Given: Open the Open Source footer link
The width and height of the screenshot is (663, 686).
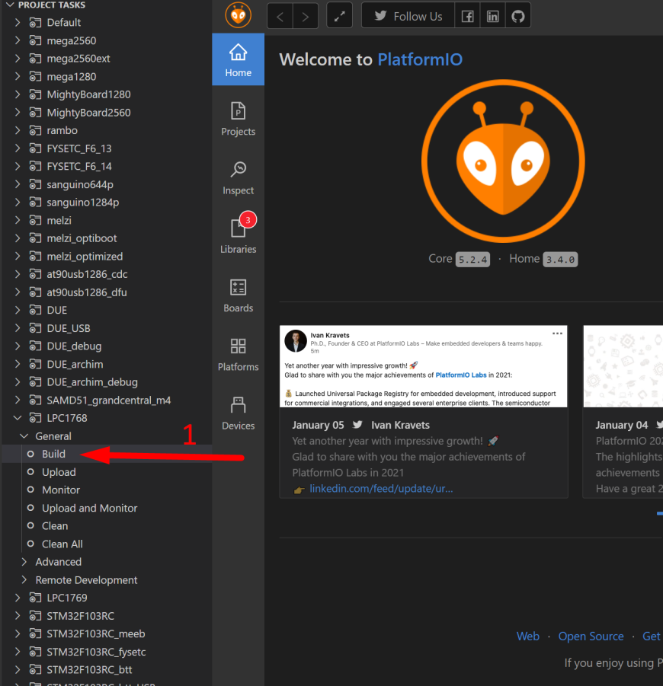Looking at the screenshot, I should pos(591,636).
